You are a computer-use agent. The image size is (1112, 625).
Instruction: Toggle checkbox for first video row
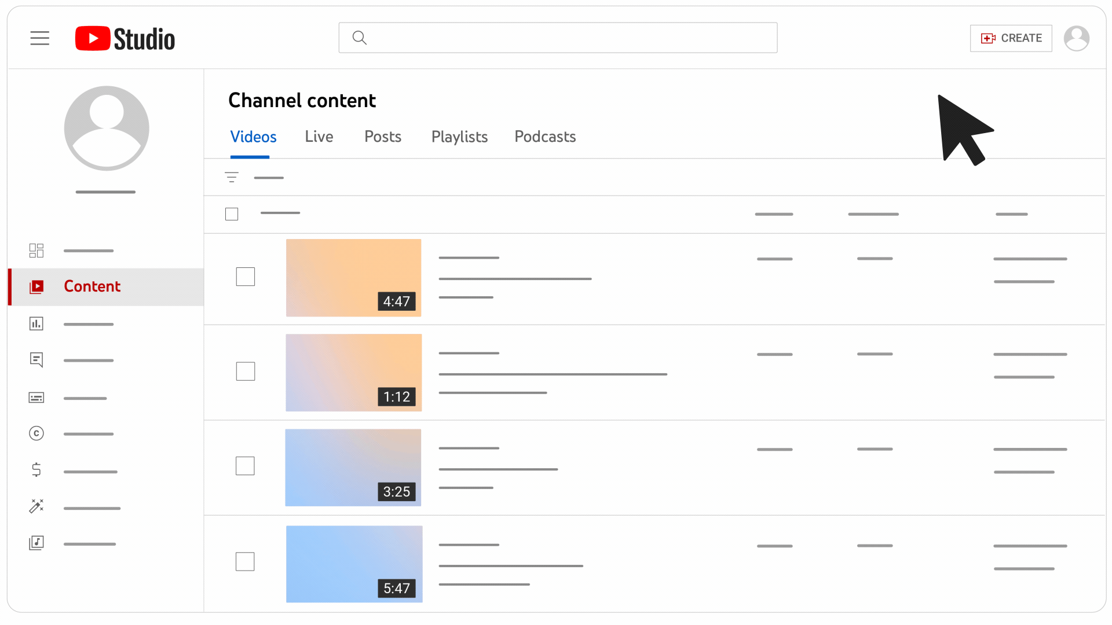coord(246,276)
